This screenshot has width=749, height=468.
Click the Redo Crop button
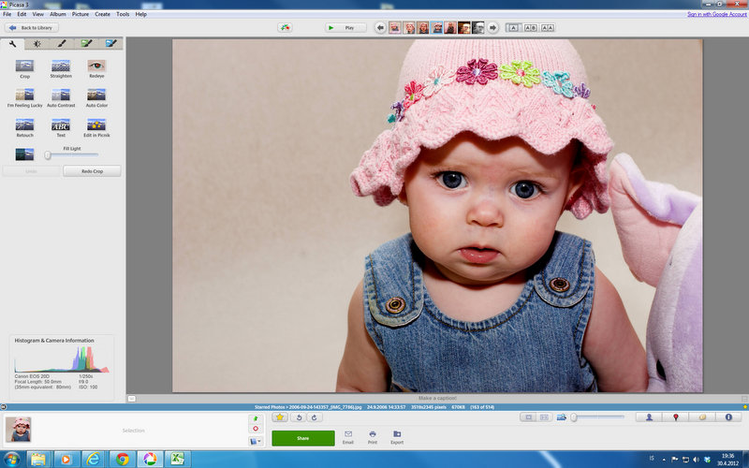[92, 171]
